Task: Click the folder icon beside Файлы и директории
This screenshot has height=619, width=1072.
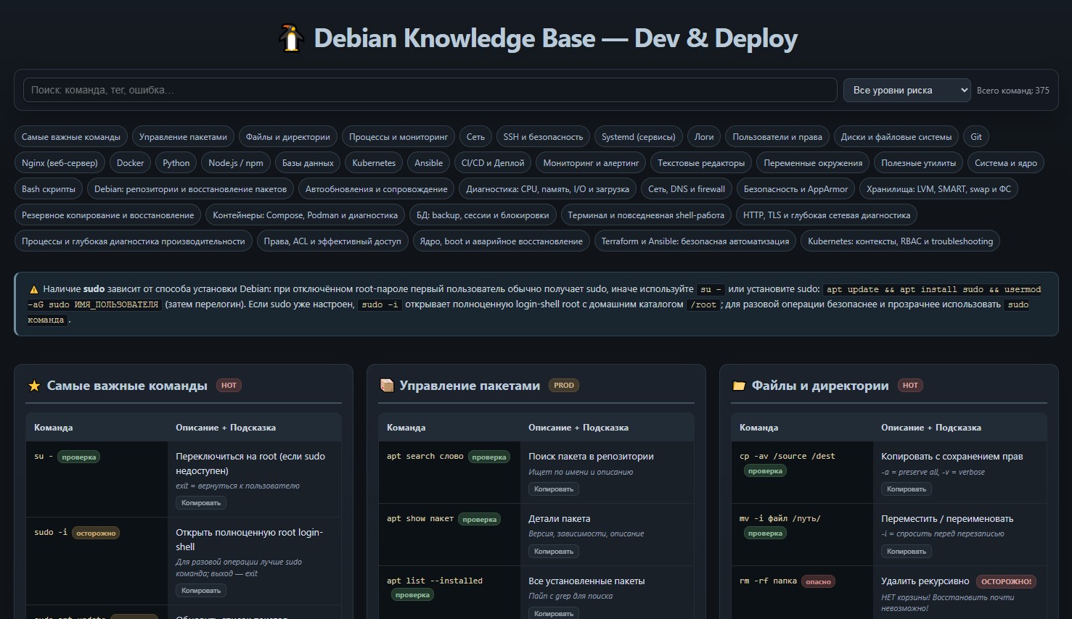Action: [x=739, y=386]
